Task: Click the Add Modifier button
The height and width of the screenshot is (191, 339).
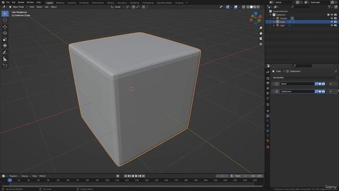Action: [x=305, y=77]
